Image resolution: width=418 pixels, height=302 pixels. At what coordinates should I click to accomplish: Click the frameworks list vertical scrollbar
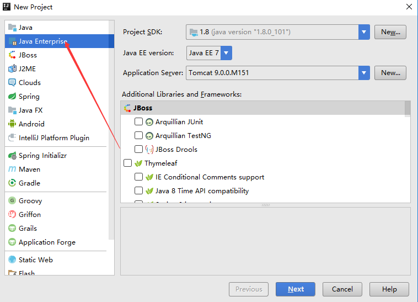[408, 108]
